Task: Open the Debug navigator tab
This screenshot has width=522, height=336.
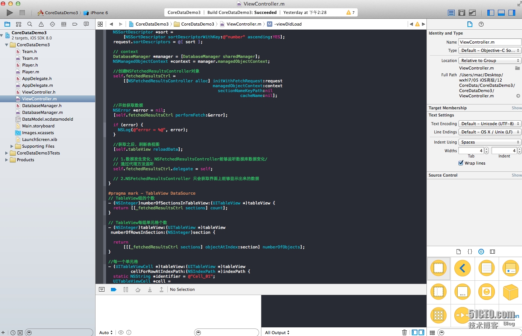Action: 64,24
